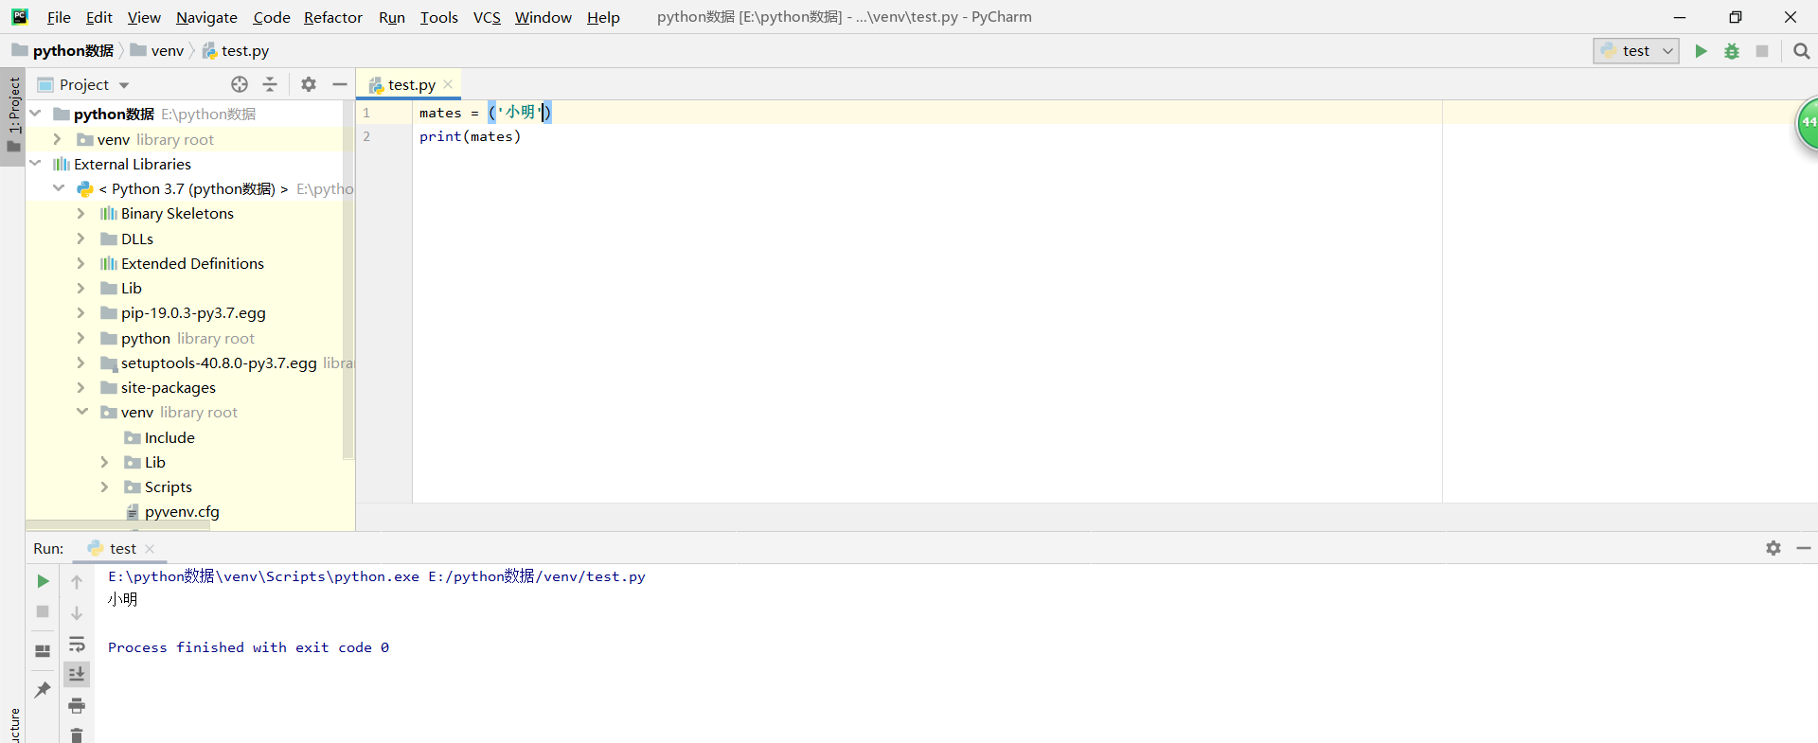The height and width of the screenshot is (743, 1818).
Task: Click line number 2 in the gutter
Action: pos(366,136)
